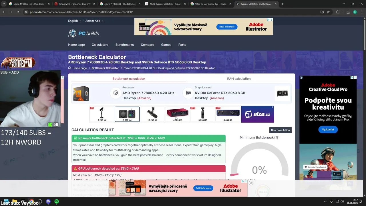Close the bottom Adobe Illustrator ad overlay
The height and width of the screenshot is (206, 366).
(251, 183)
